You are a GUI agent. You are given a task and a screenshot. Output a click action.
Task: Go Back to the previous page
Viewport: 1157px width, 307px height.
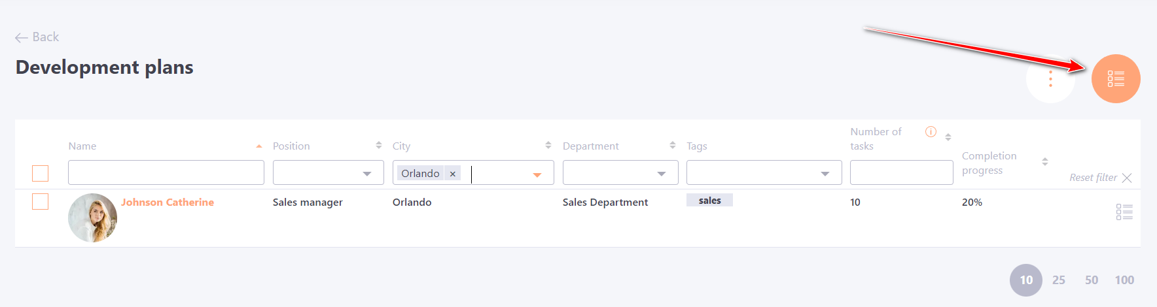click(x=37, y=37)
